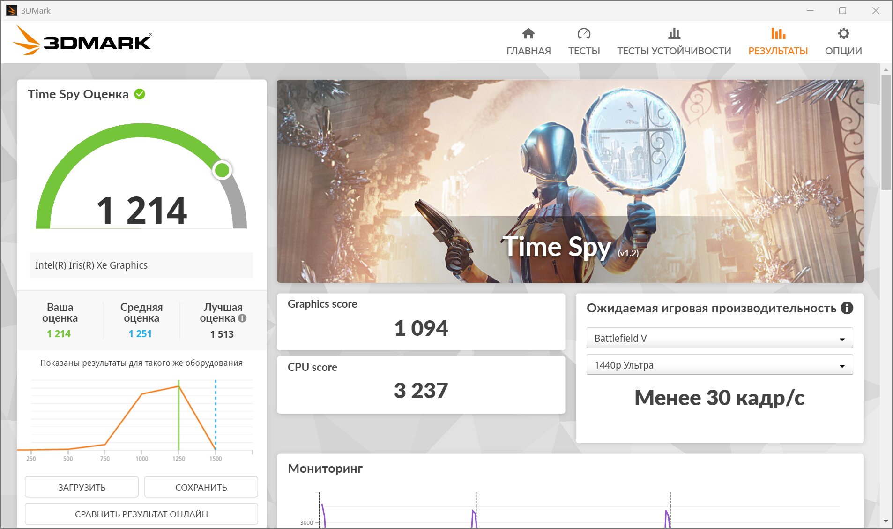Click the 3DMark logo in header

(82, 40)
